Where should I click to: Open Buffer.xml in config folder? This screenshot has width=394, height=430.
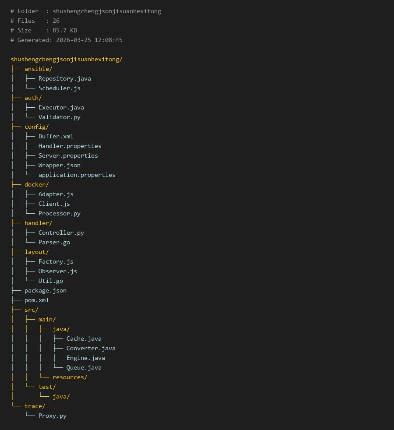pos(56,136)
